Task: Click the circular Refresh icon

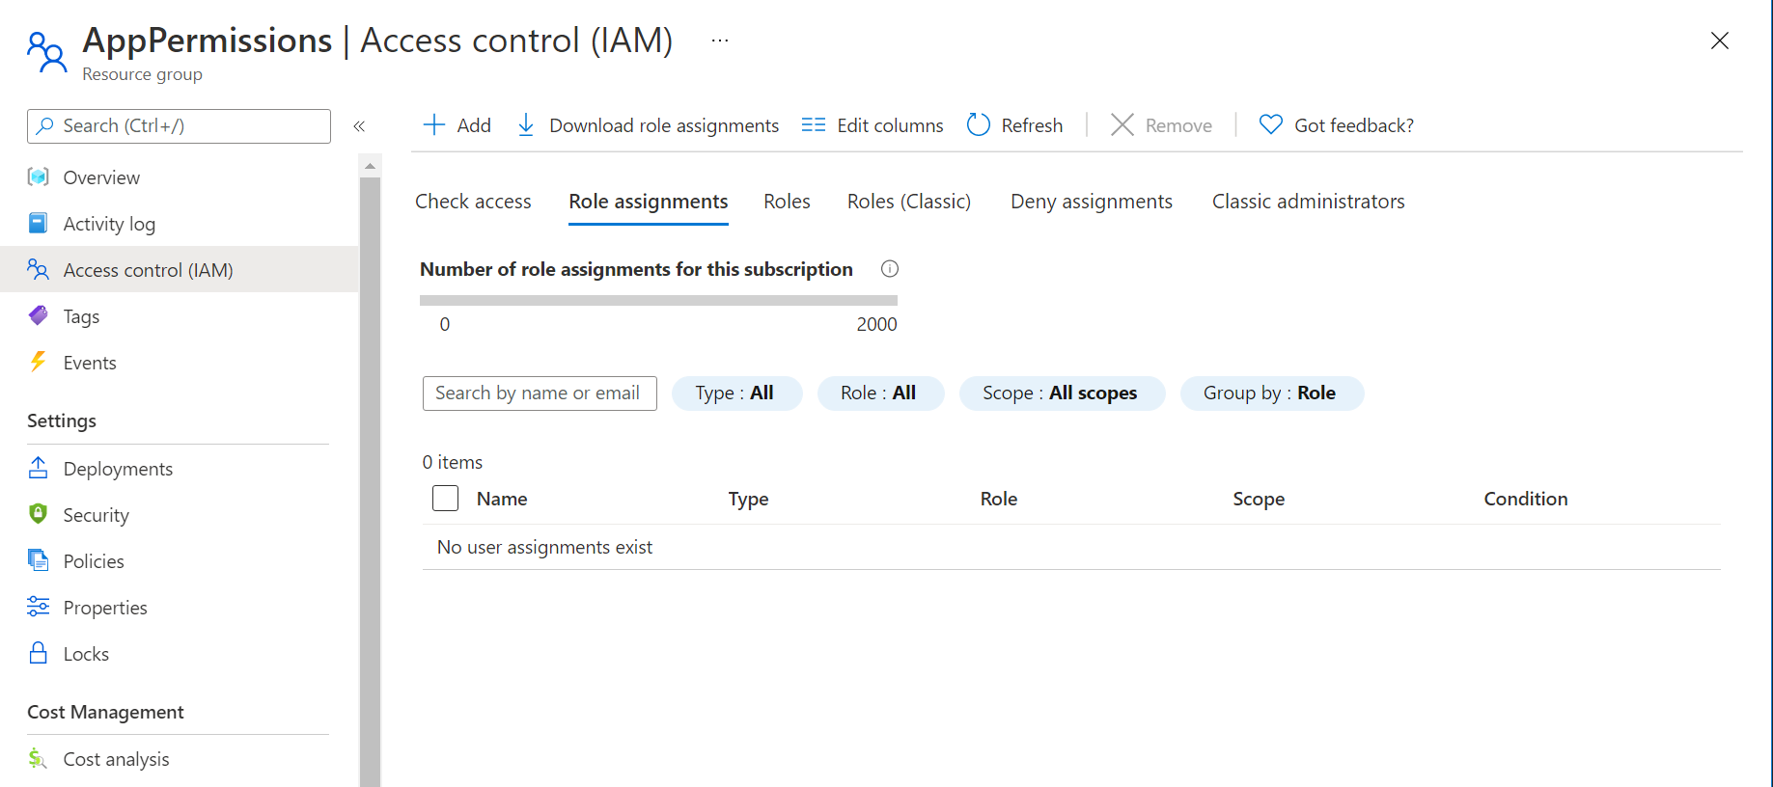Action: tap(979, 124)
